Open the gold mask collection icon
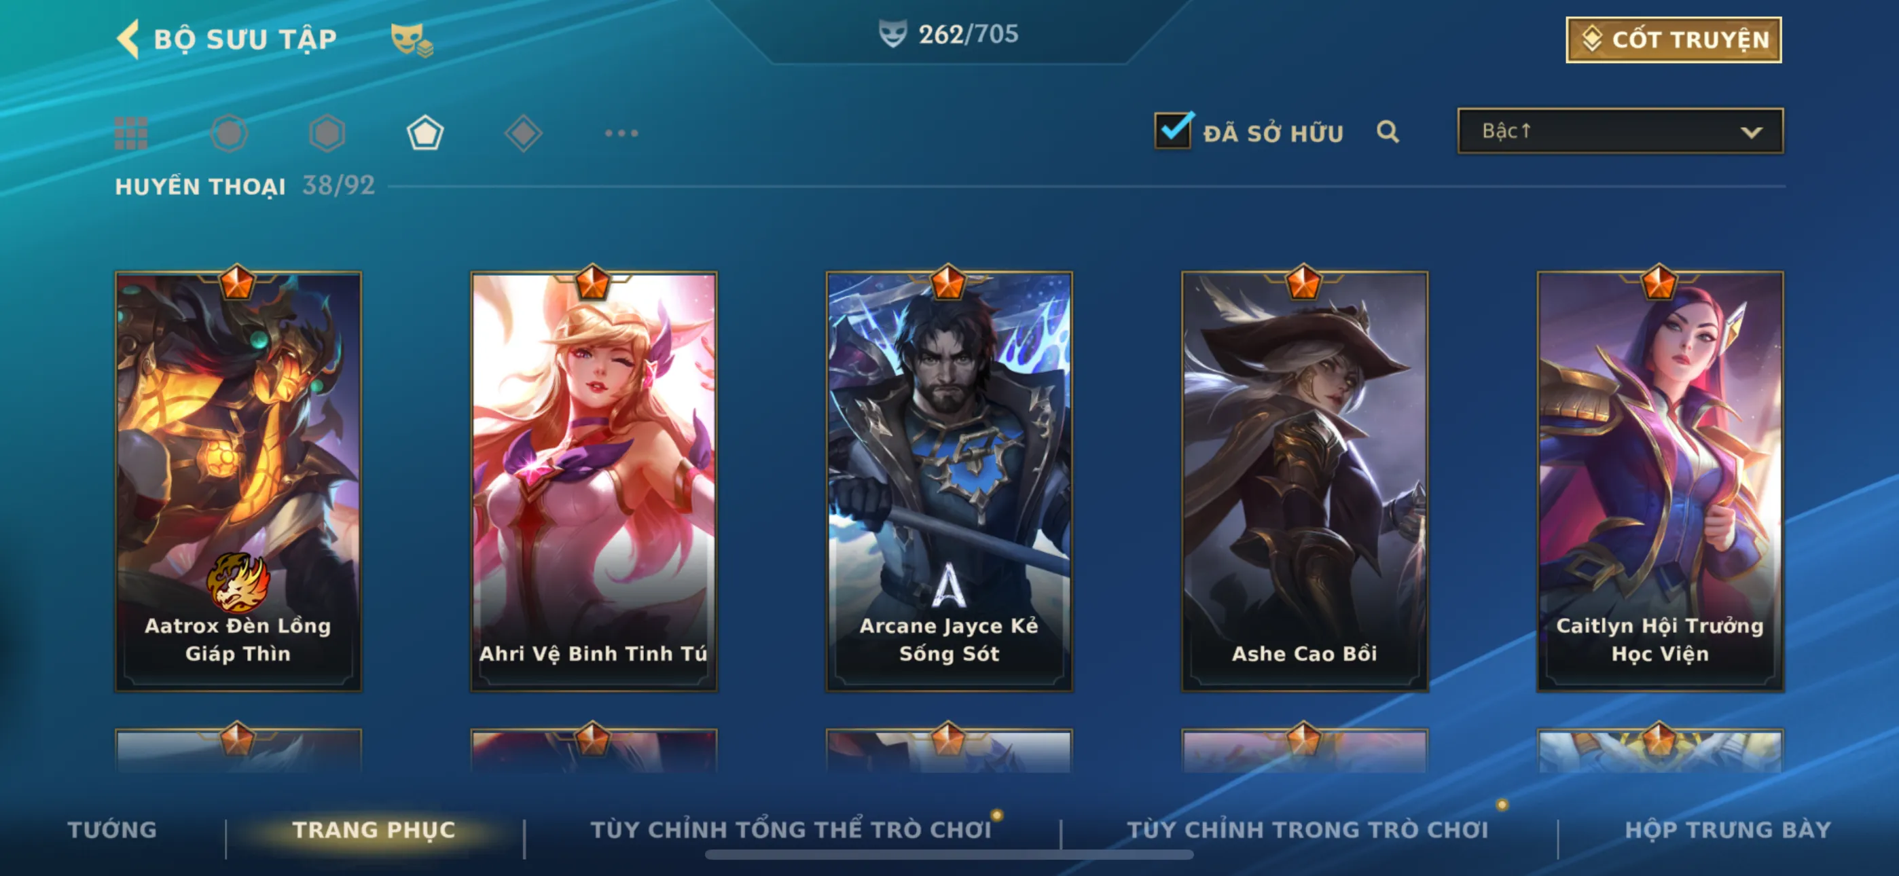1899x876 pixels. tap(412, 40)
